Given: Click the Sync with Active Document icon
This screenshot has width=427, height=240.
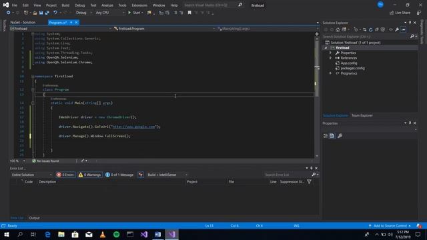Looking at the screenshot, I should point(364,29).
